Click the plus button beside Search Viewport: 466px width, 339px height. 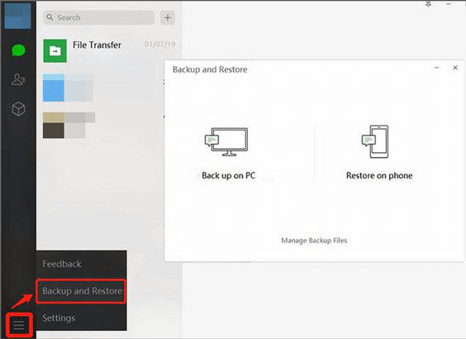(168, 17)
